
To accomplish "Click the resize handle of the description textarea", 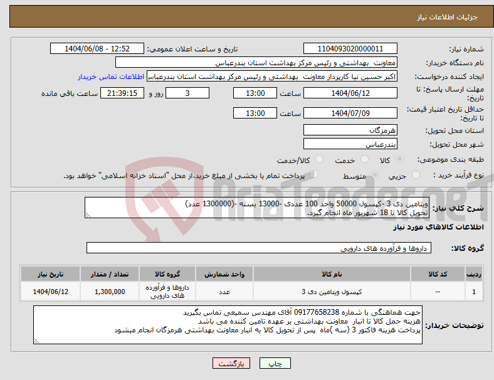I will pyautogui.click(x=88, y=215).
